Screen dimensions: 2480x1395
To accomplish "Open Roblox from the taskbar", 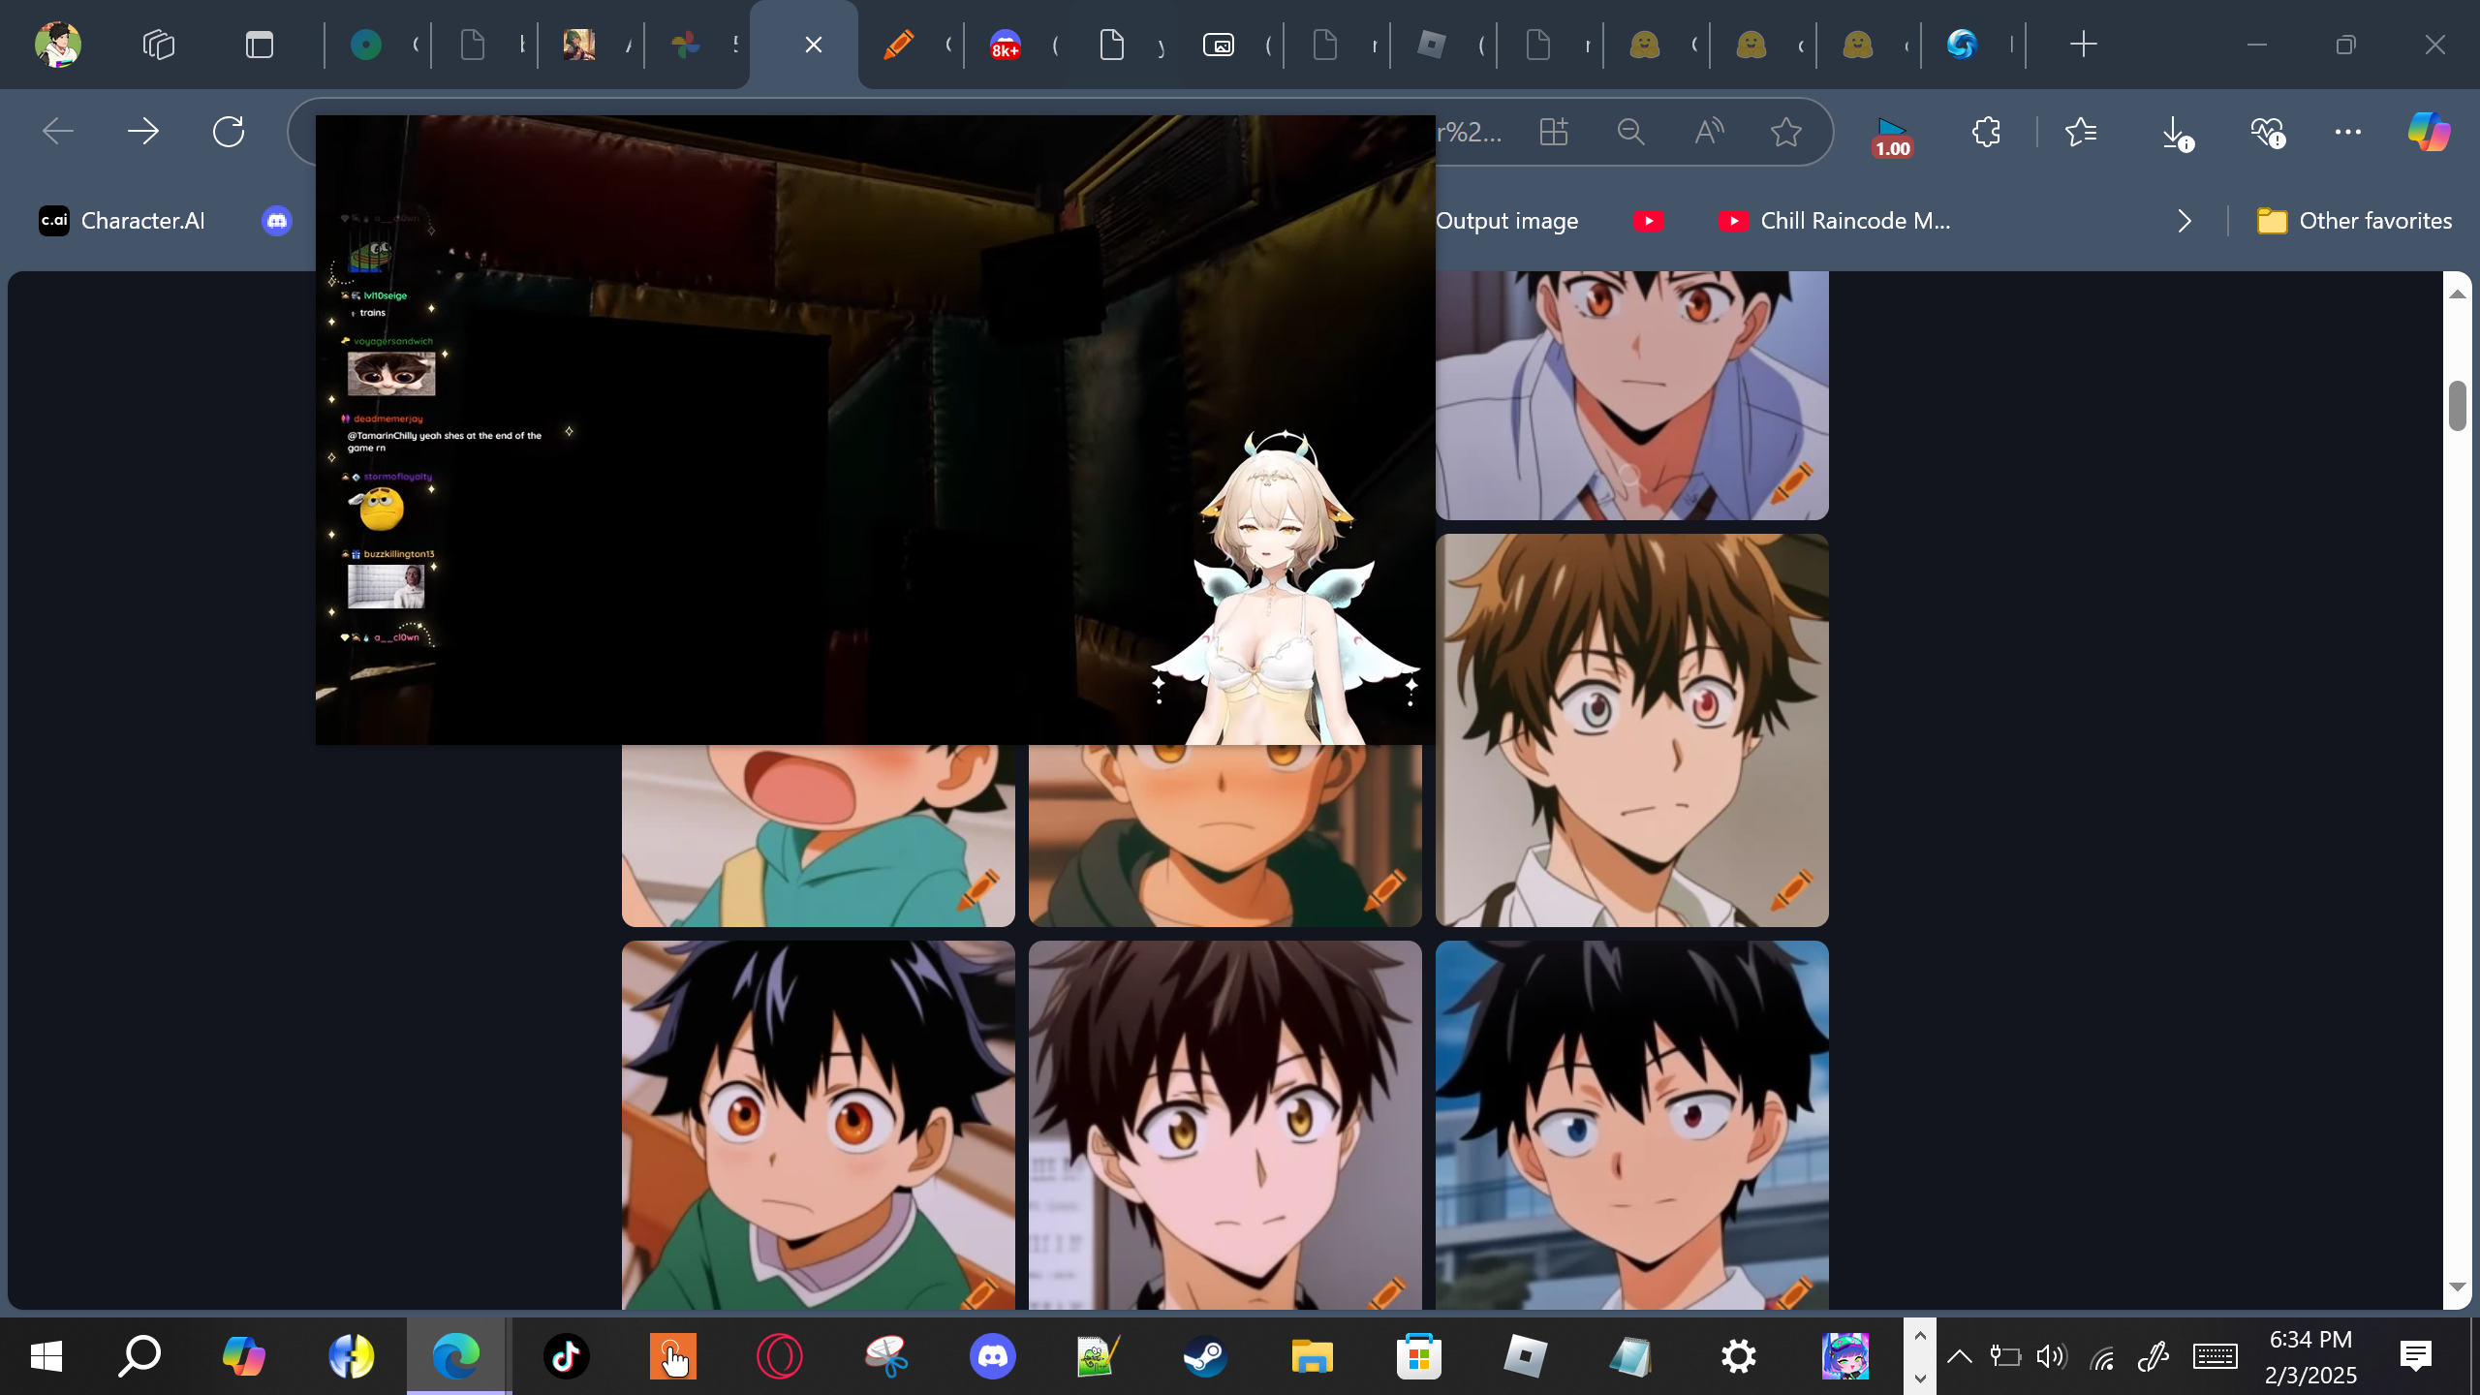I will [x=1526, y=1356].
